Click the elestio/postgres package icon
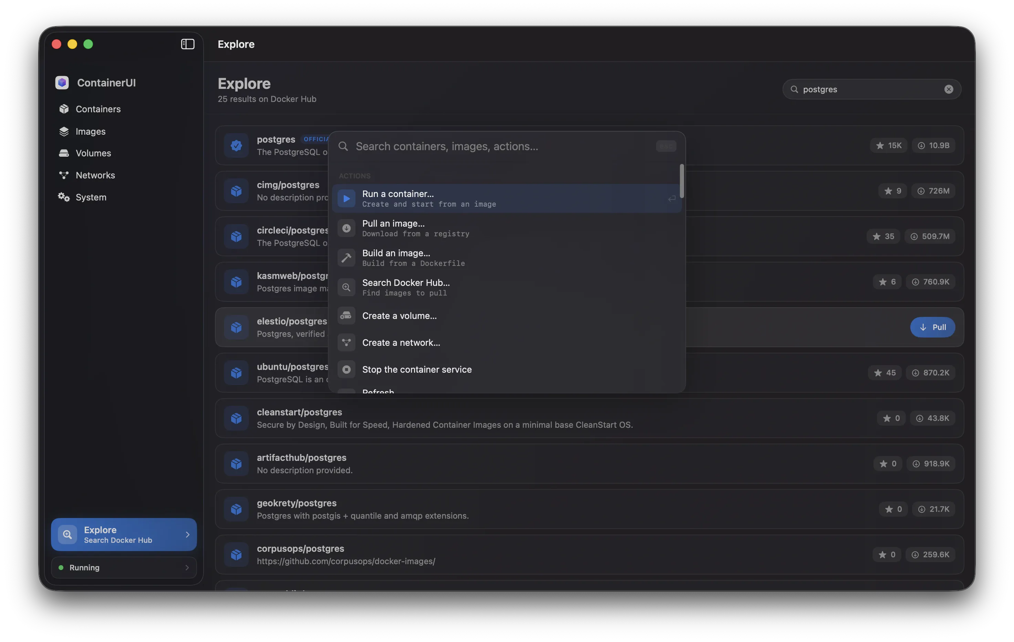The width and height of the screenshot is (1014, 642). pyautogui.click(x=236, y=327)
